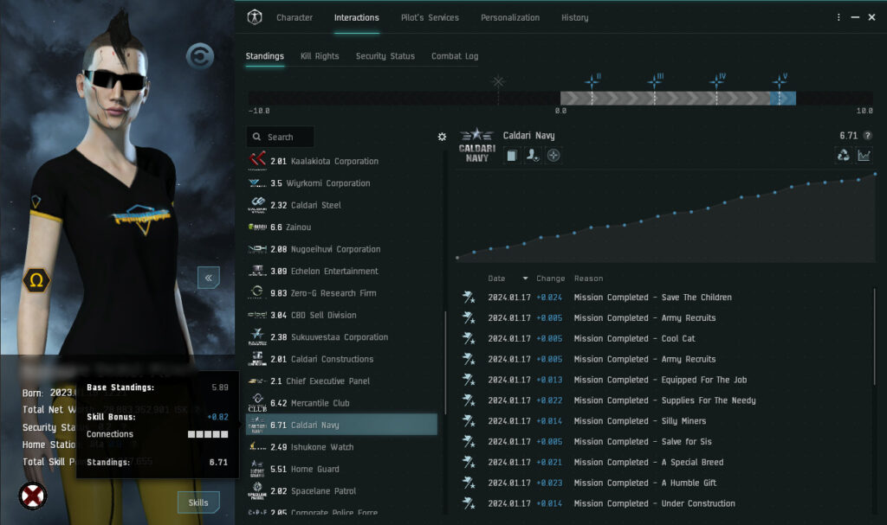The height and width of the screenshot is (525, 887).
Task: Select Spacelane Patrol in standings list
Action: click(341, 491)
